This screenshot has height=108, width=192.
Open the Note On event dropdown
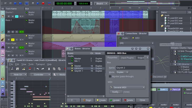point(18,74)
